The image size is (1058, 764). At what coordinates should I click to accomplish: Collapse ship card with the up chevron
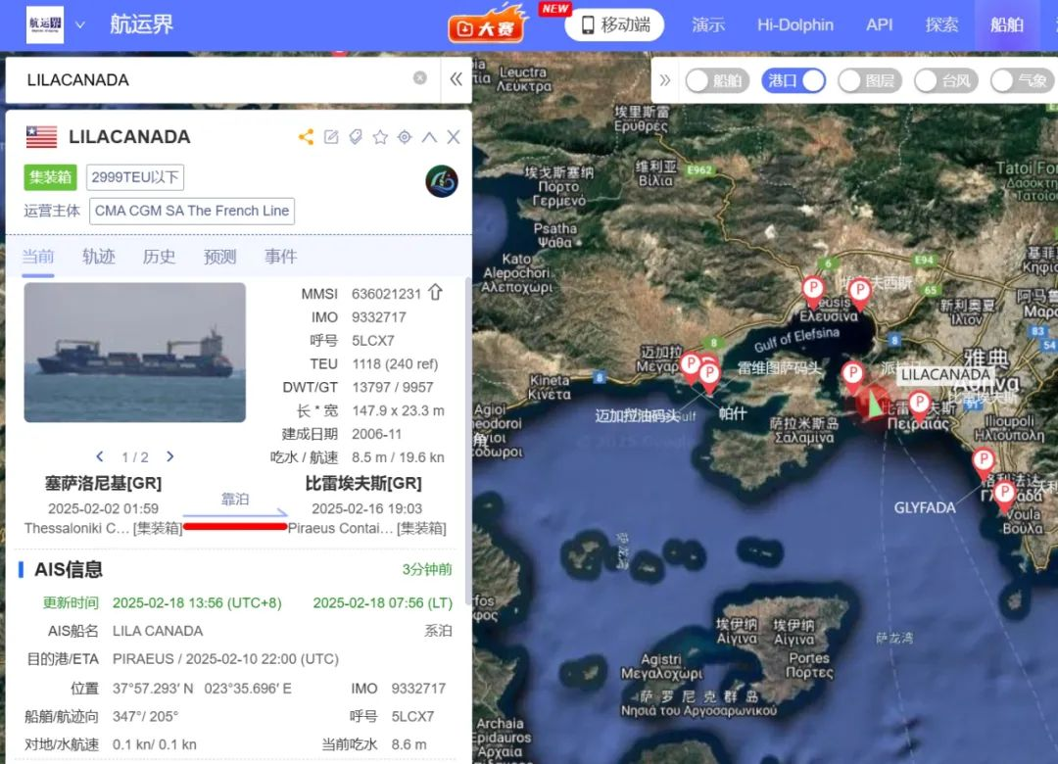429,137
